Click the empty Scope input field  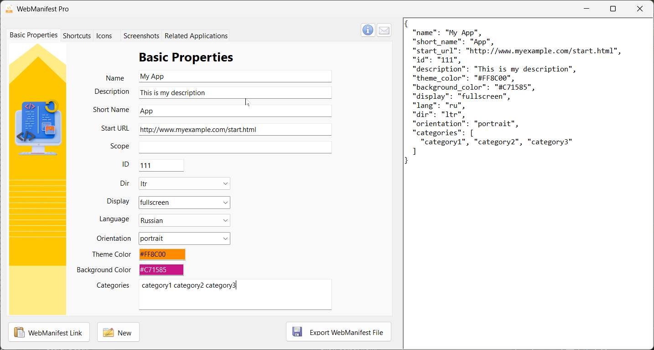235,147
